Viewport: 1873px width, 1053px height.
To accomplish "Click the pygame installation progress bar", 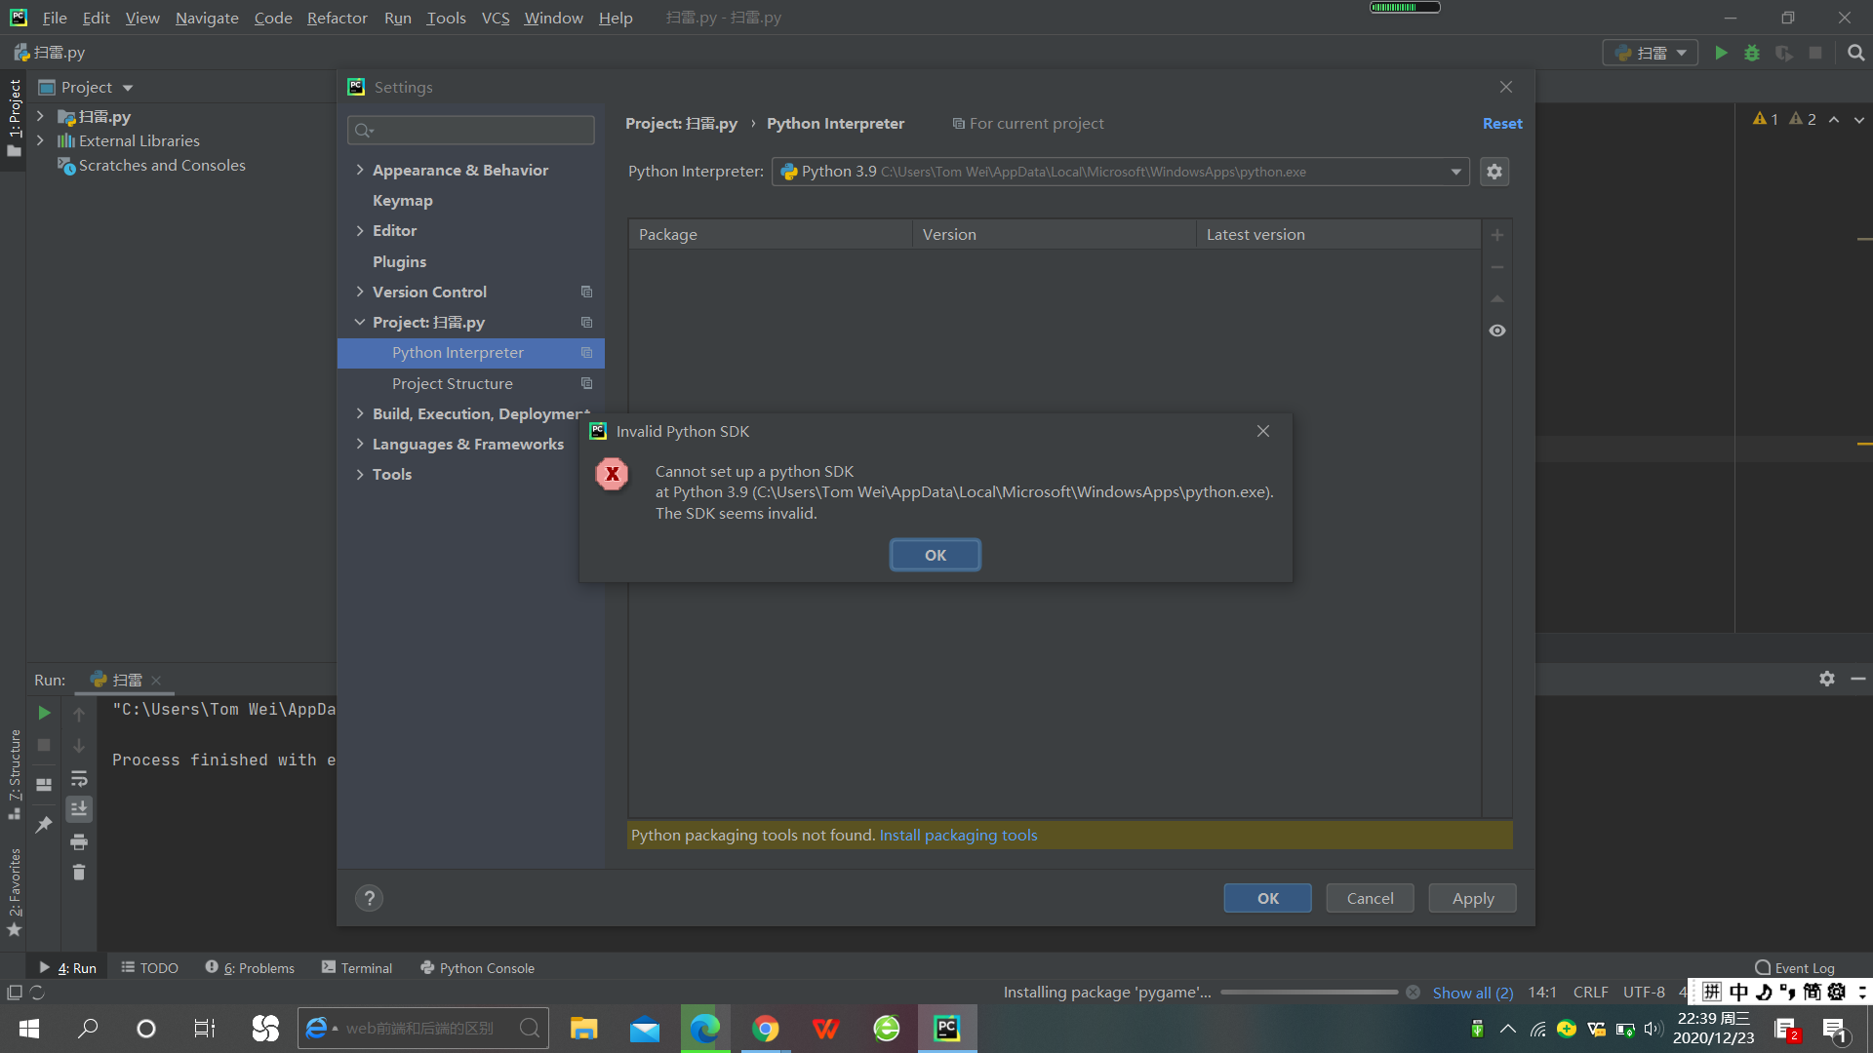I will (x=1308, y=993).
